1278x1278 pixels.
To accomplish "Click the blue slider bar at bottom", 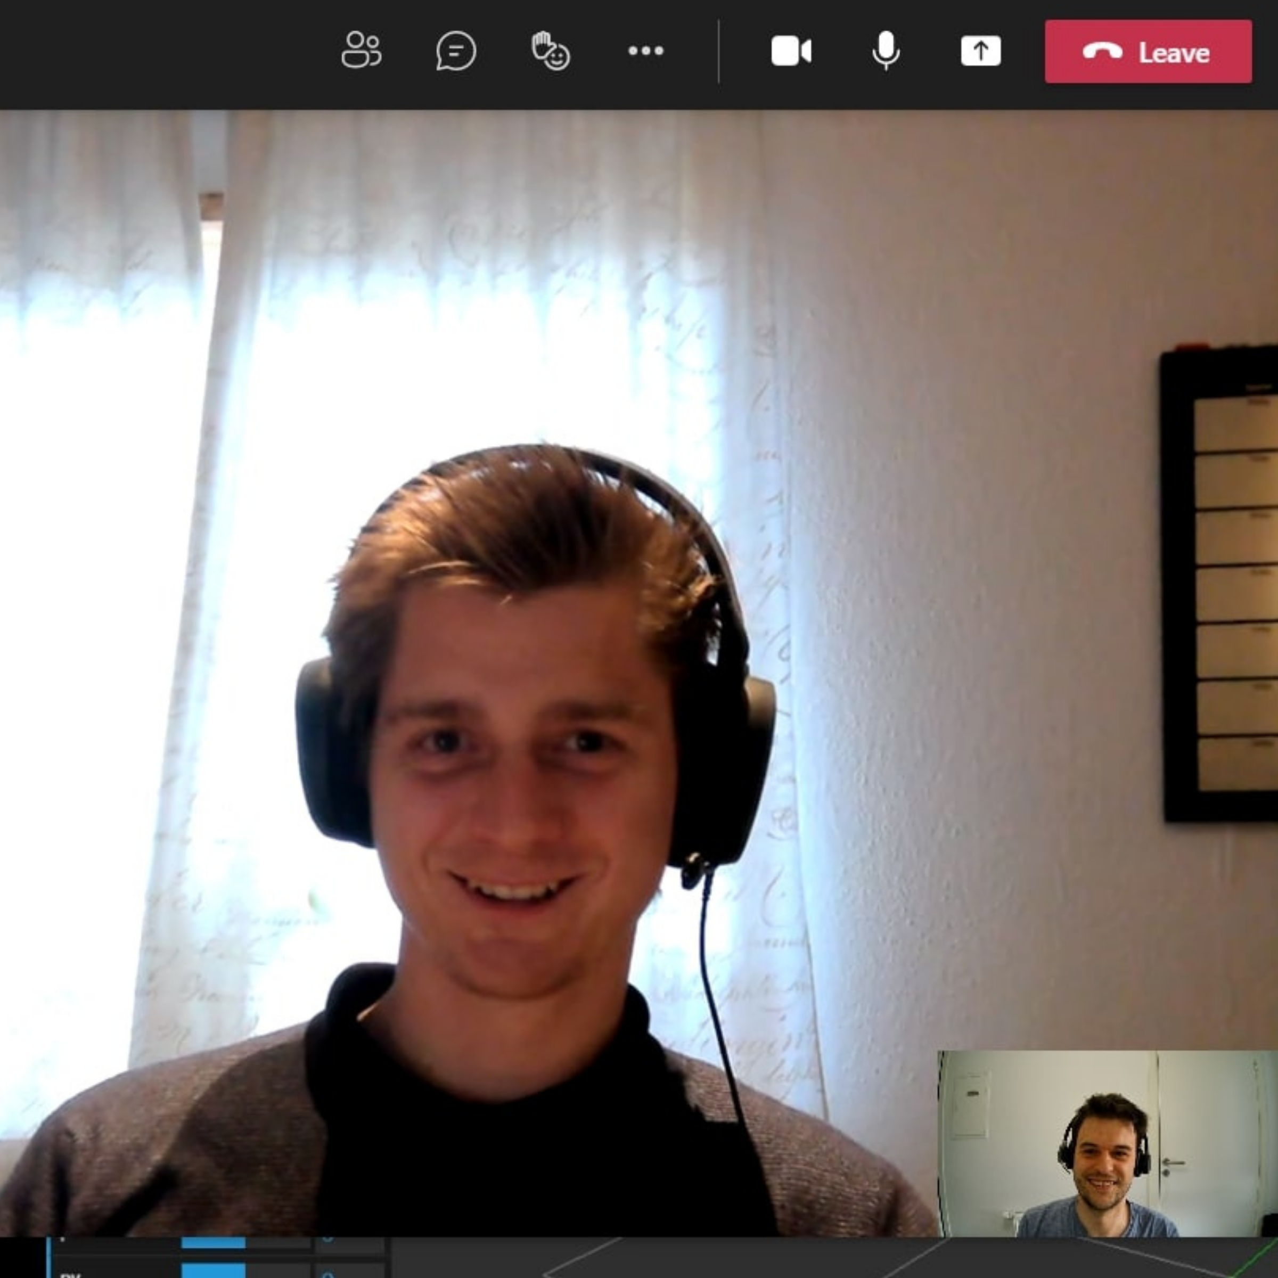I will pyautogui.click(x=213, y=1242).
